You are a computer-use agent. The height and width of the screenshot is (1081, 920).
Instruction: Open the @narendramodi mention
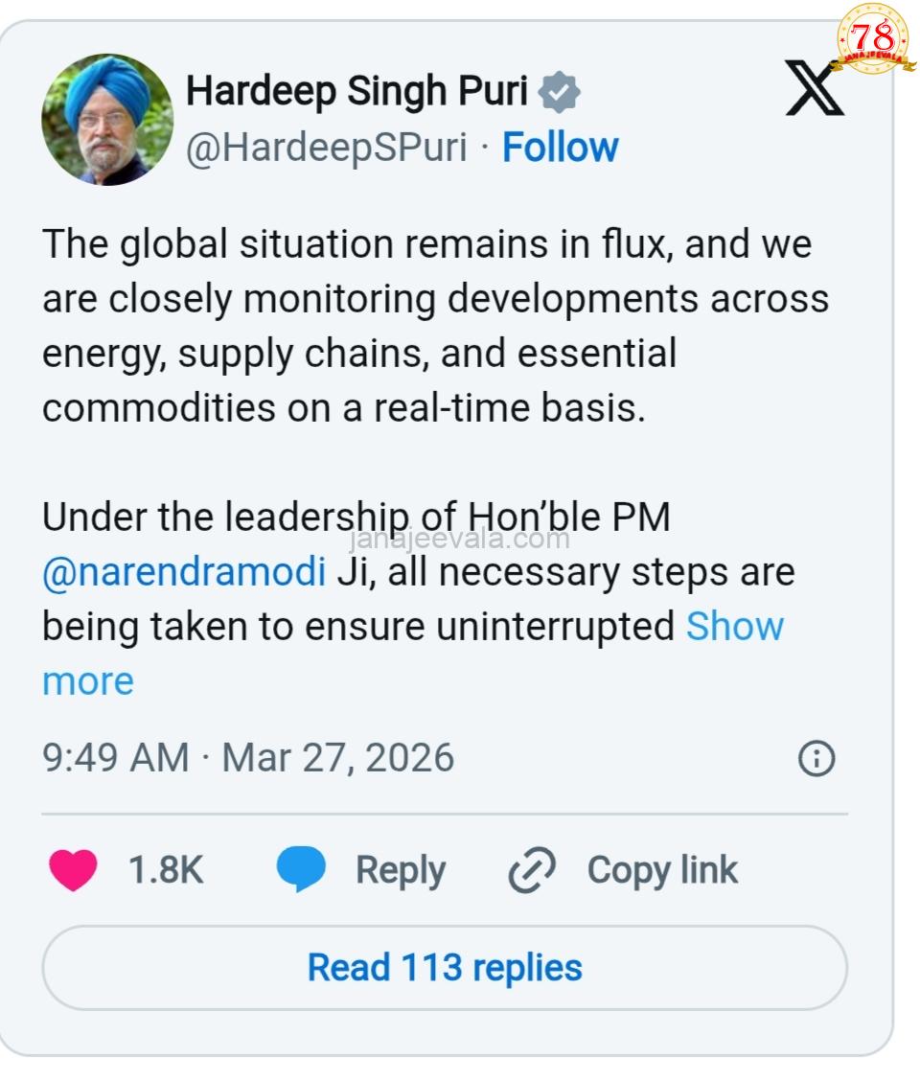click(x=184, y=572)
